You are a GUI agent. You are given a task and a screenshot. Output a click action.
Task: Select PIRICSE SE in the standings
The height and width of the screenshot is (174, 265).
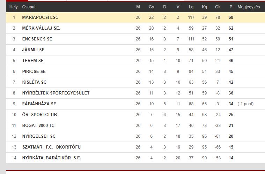click(x=34, y=71)
